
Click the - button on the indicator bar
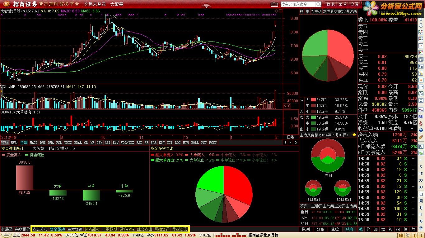click(x=291, y=143)
